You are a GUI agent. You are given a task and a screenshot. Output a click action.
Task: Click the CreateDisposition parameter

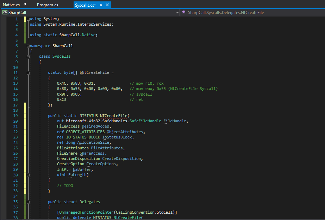(x=121, y=158)
